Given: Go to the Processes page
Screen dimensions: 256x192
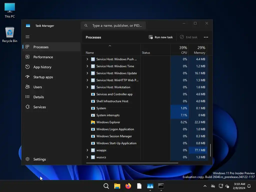Looking at the screenshot, I should coord(51,47).
